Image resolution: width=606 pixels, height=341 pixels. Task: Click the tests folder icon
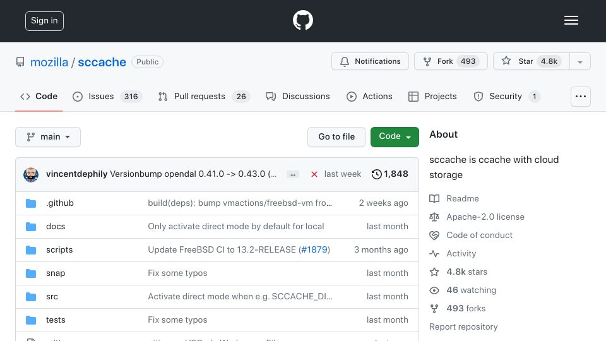[x=31, y=320]
